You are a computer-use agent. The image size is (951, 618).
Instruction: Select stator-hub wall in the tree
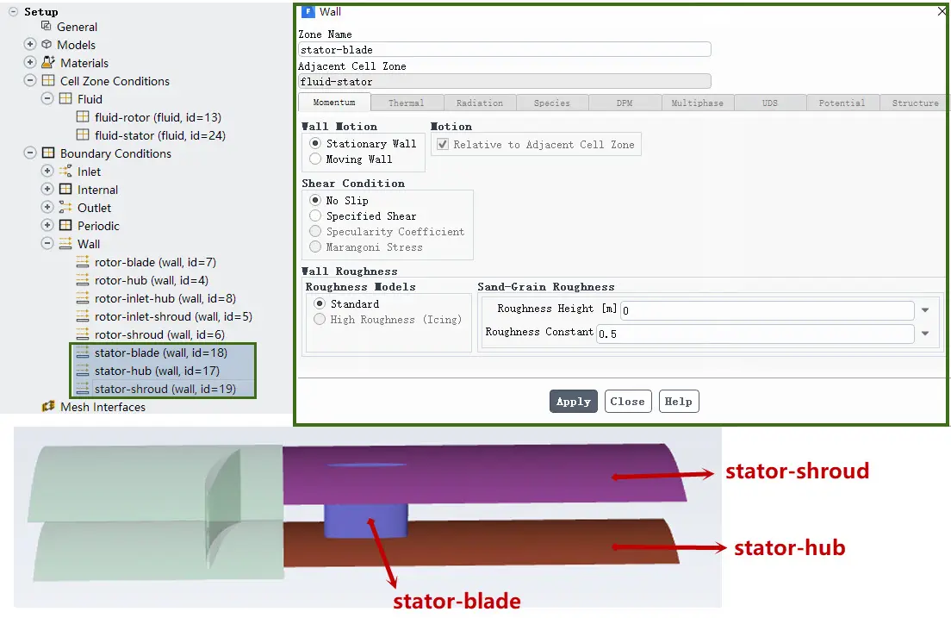157,371
